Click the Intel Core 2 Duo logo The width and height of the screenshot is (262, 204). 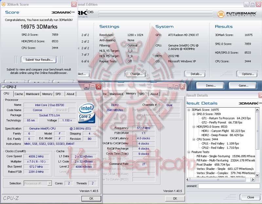(87, 113)
